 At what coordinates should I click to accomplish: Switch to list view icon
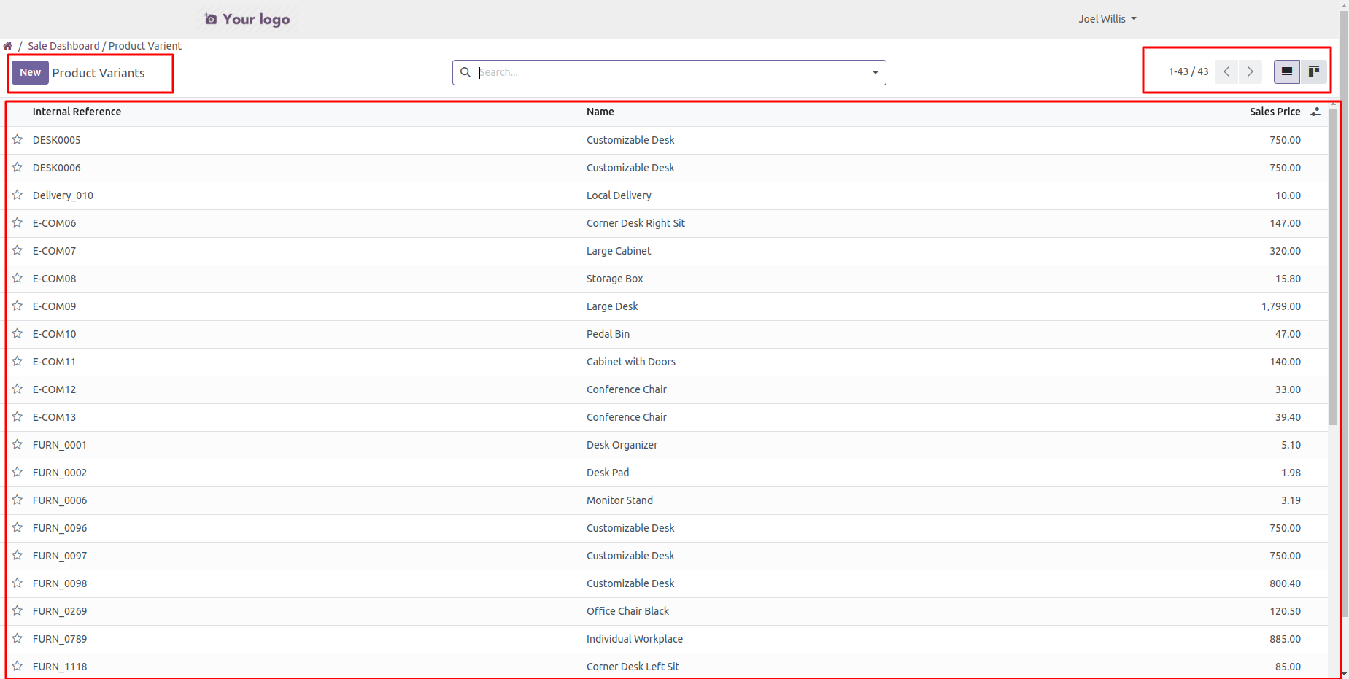1287,71
